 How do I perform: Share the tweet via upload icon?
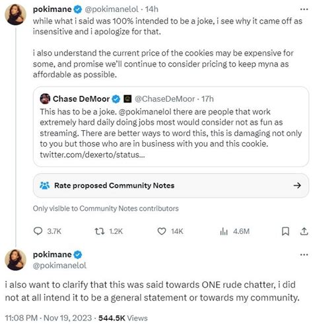[304, 231]
